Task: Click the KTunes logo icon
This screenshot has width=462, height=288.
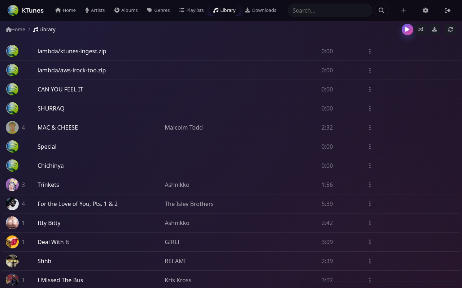Action: [13, 10]
